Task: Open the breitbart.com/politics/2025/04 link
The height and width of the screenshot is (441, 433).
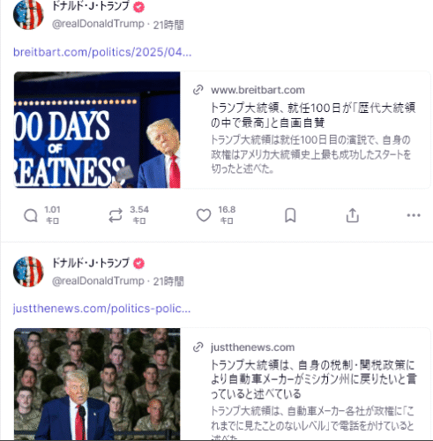Action: 102,52
